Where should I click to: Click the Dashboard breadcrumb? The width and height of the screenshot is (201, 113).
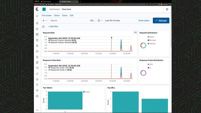[x=55, y=9]
